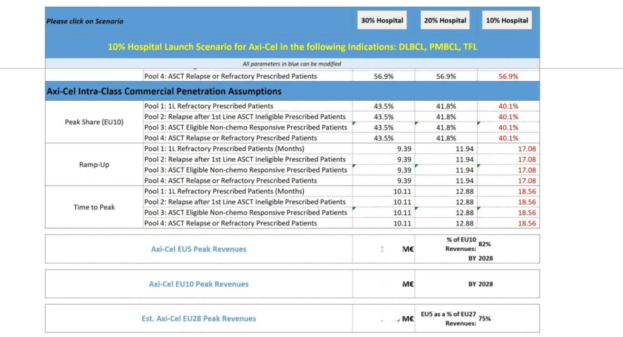Click 'All parameters in blue can be modified' note
Viewport: 623px width, 337px height.
point(292,64)
